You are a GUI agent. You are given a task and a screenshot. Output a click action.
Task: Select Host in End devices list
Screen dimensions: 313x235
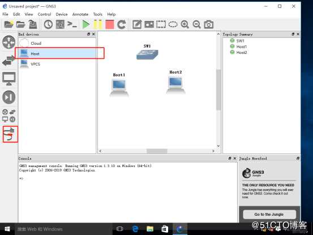pos(57,53)
